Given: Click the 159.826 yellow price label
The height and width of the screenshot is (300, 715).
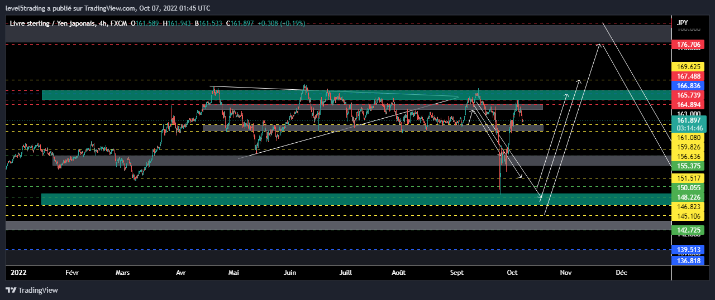Looking at the screenshot, I should tap(688, 147).
